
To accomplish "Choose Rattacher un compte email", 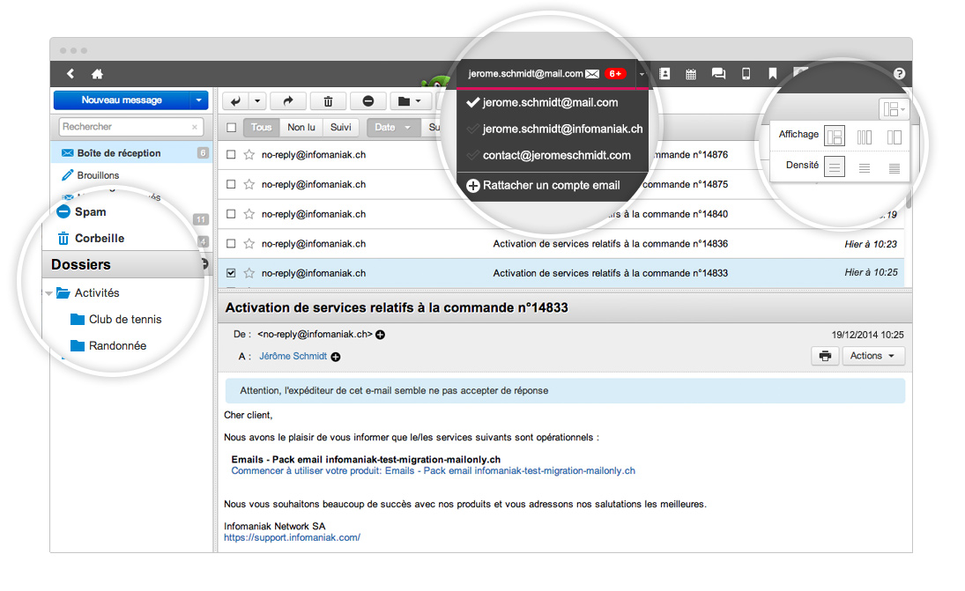I will tap(551, 185).
